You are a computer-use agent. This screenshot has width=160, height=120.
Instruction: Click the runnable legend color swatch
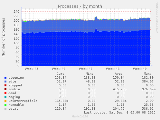coord(5,105)
